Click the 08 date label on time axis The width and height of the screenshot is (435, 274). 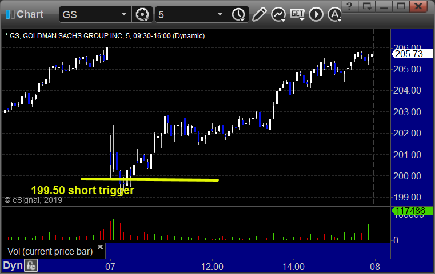coord(375,267)
